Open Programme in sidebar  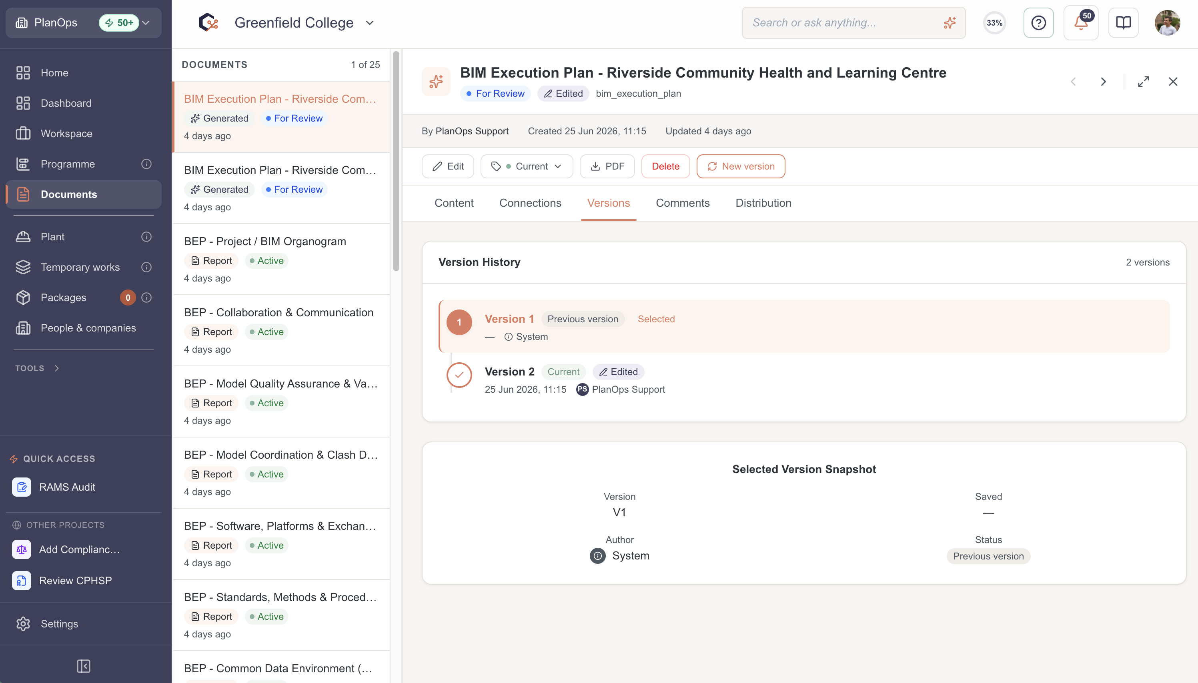(84, 164)
